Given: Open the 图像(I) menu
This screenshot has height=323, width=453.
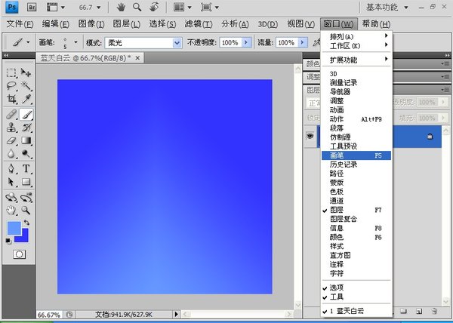Looking at the screenshot, I should pos(91,24).
